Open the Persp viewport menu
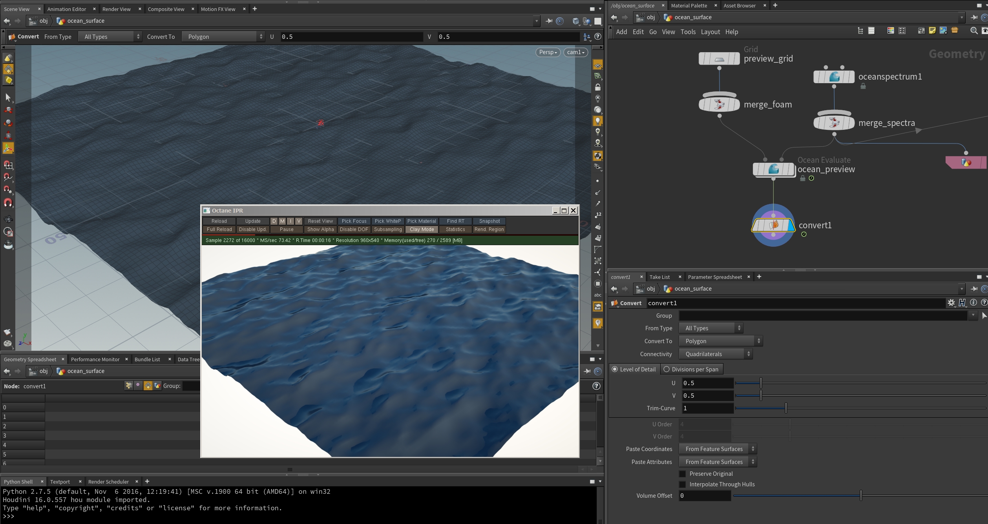Viewport: 988px width, 524px height. click(x=548, y=52)
